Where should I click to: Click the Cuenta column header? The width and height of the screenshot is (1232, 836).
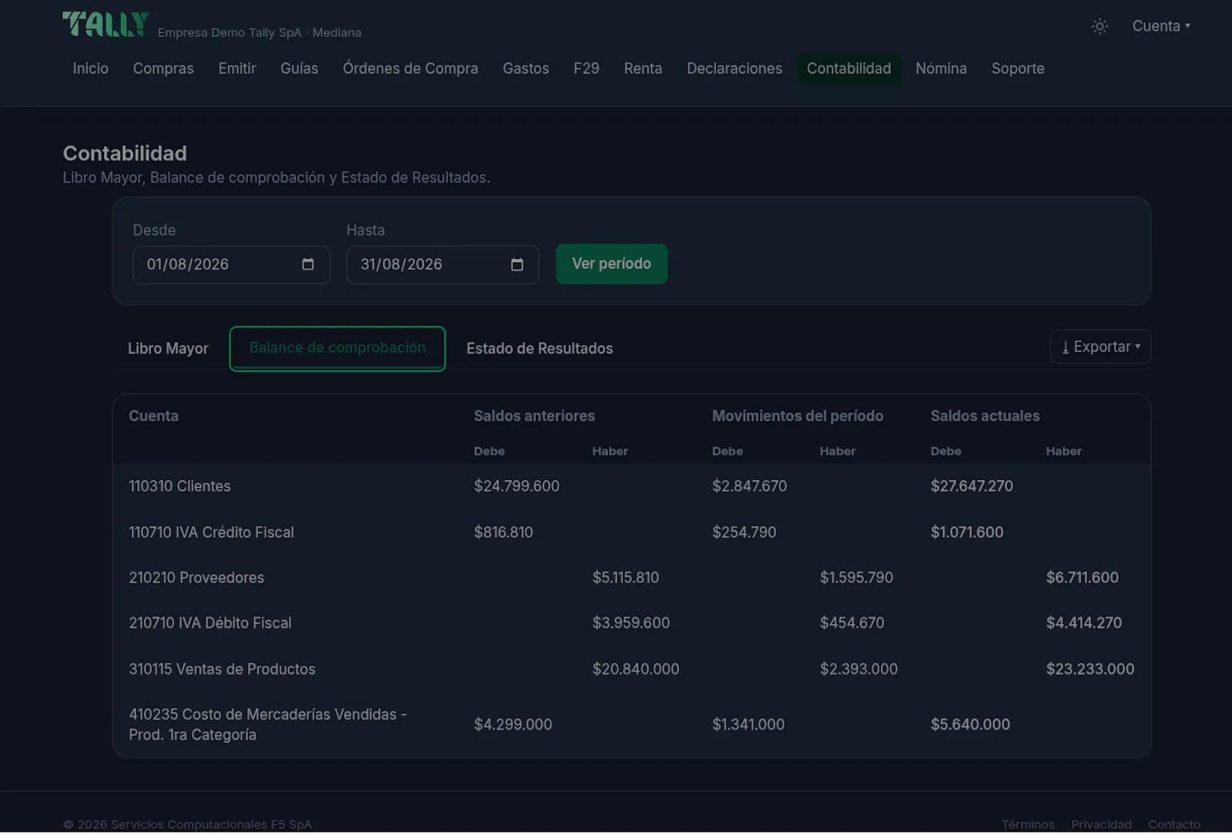pyautogui.click(x=153, y=416)
